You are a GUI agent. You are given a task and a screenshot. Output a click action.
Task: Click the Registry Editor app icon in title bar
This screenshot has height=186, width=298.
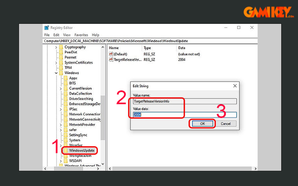click(47, 28)
